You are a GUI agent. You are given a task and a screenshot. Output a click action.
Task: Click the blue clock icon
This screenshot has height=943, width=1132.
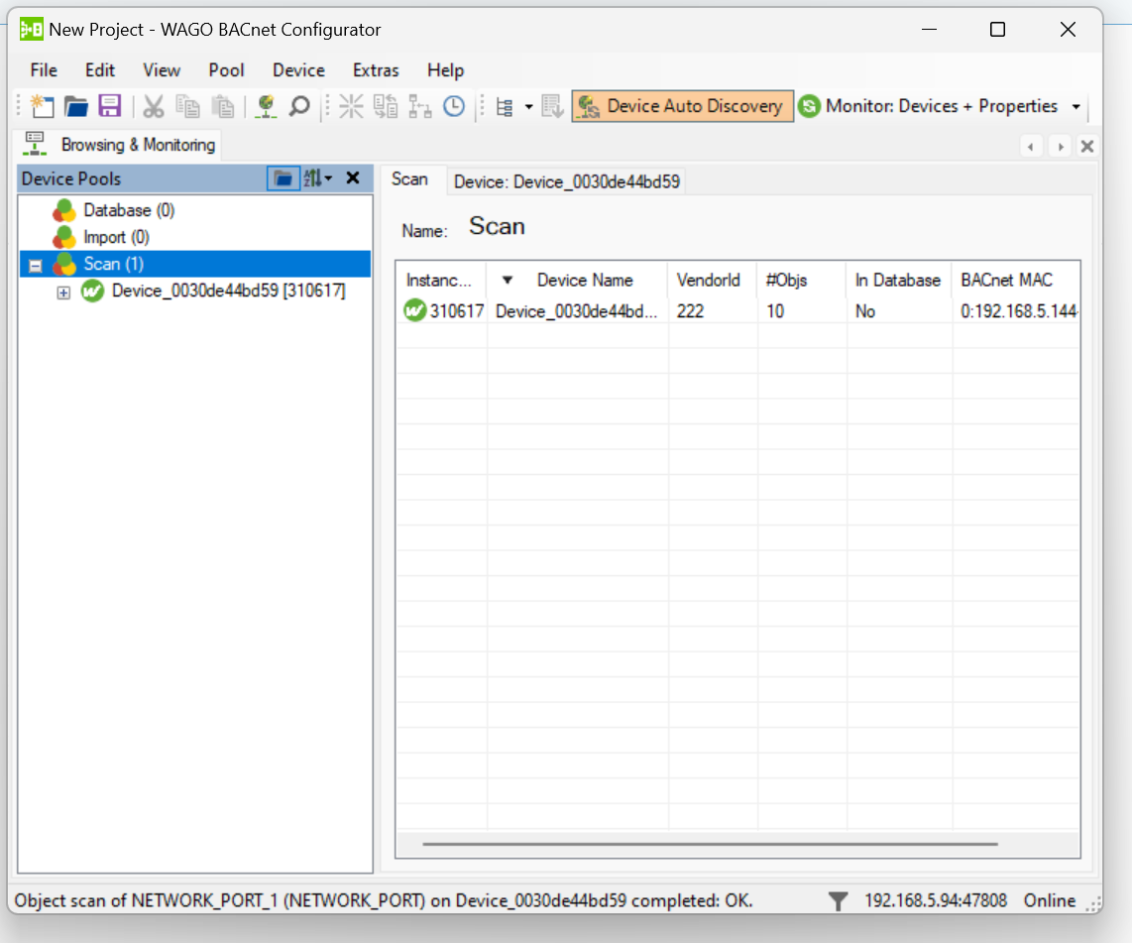[453, 106]
